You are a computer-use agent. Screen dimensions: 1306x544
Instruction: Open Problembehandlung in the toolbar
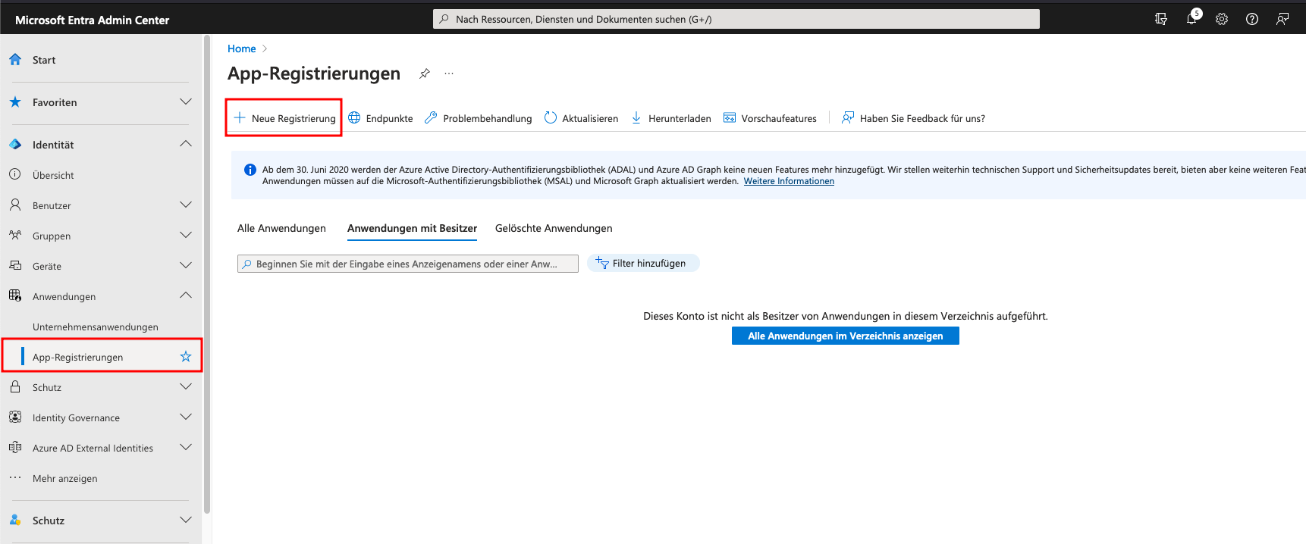tap(479, 118)
